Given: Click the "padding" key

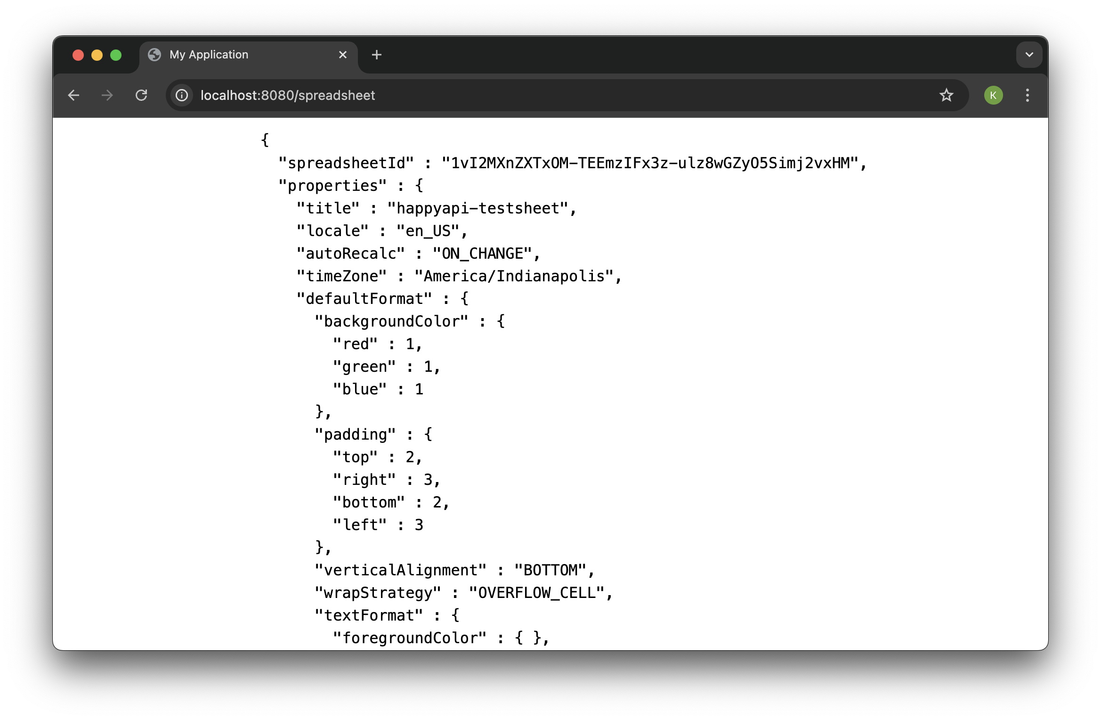Looking at the screenshot, I should click(355, 434).
